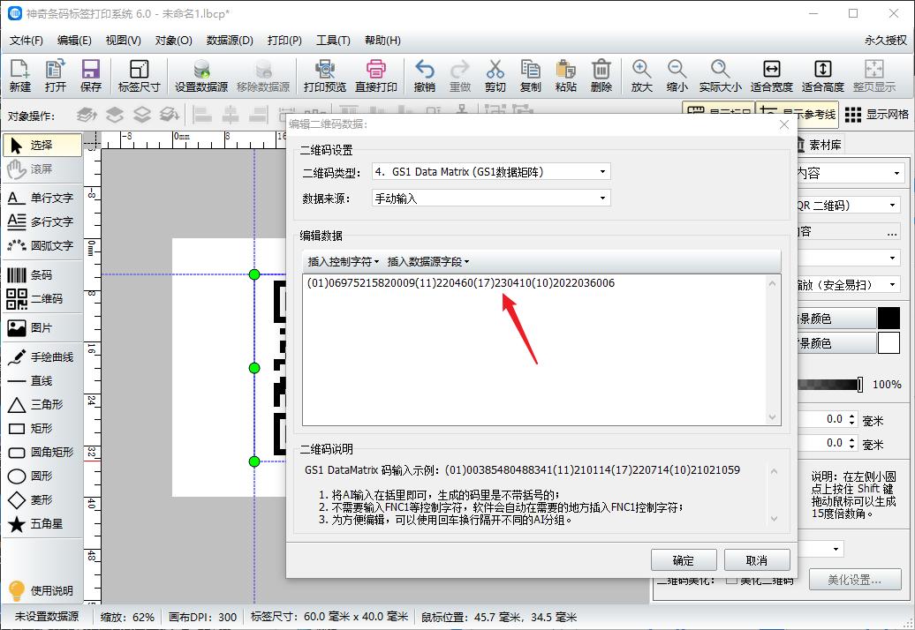Viewport: 915px width, 630px height.
Task: Expand 插入控制字符 dropdown
Action: click(343, 262)
